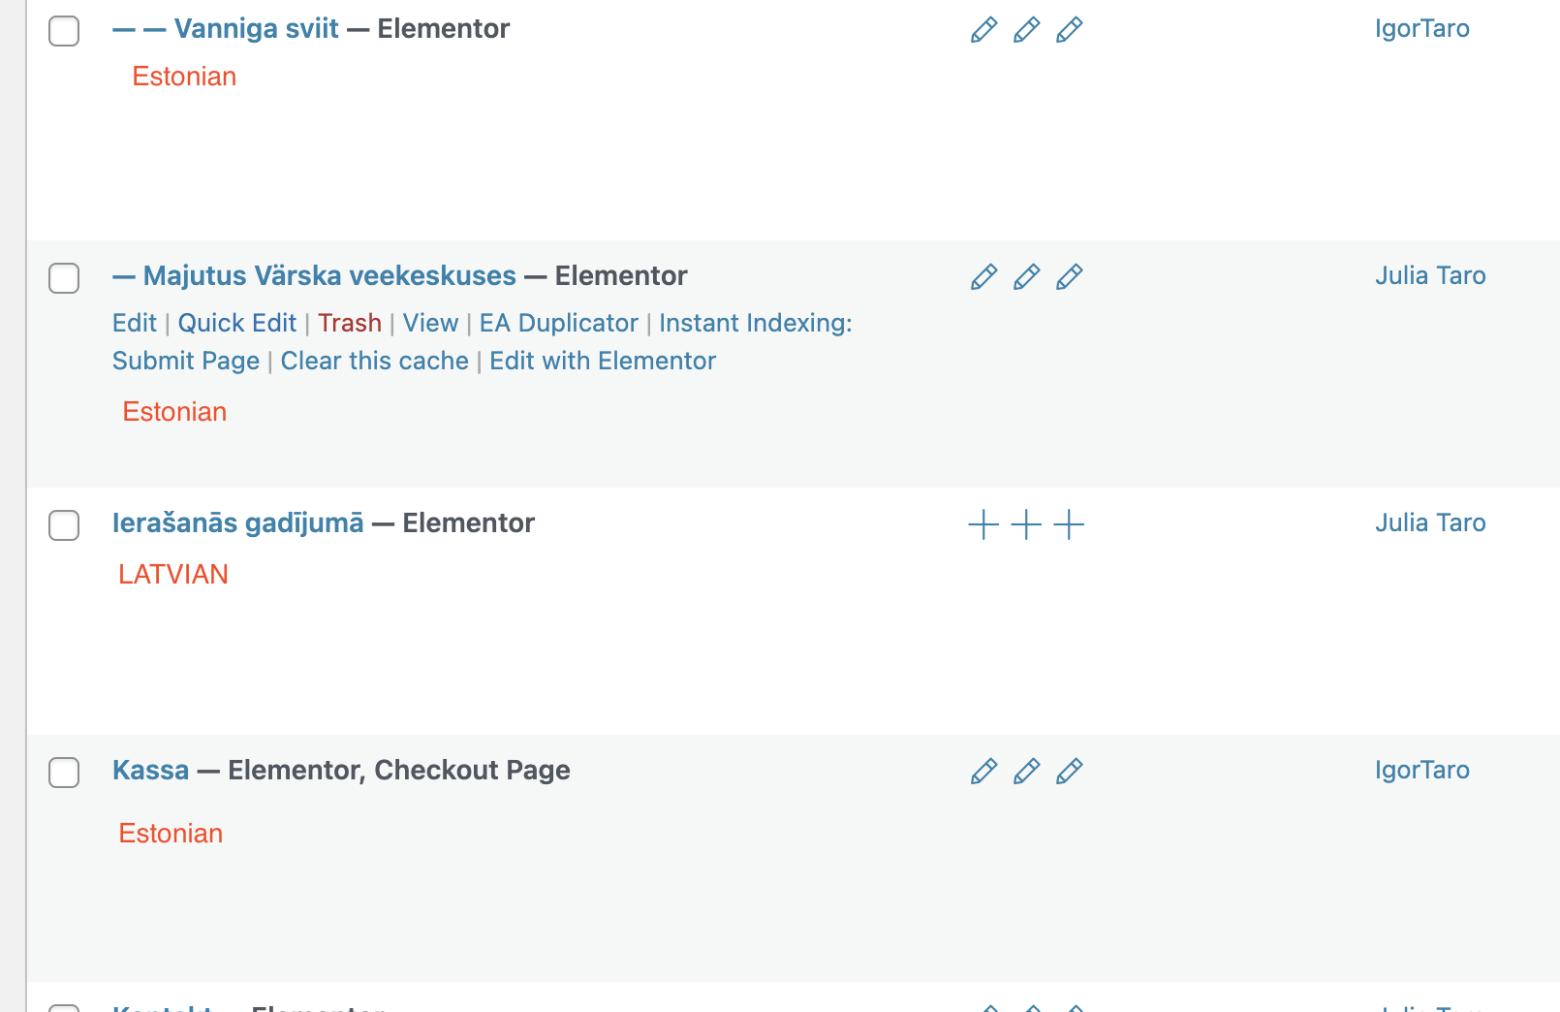Screen dimensions: 1560x1012
Task: Click second pencil icon in Majutus Värska veekeskuses row
Action: coord(1026,277)
